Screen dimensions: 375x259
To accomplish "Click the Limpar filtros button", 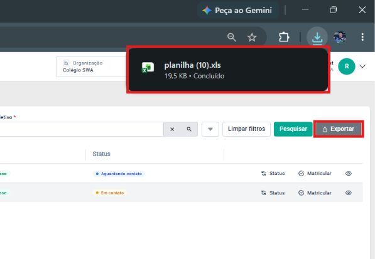I will coord(247,129).
